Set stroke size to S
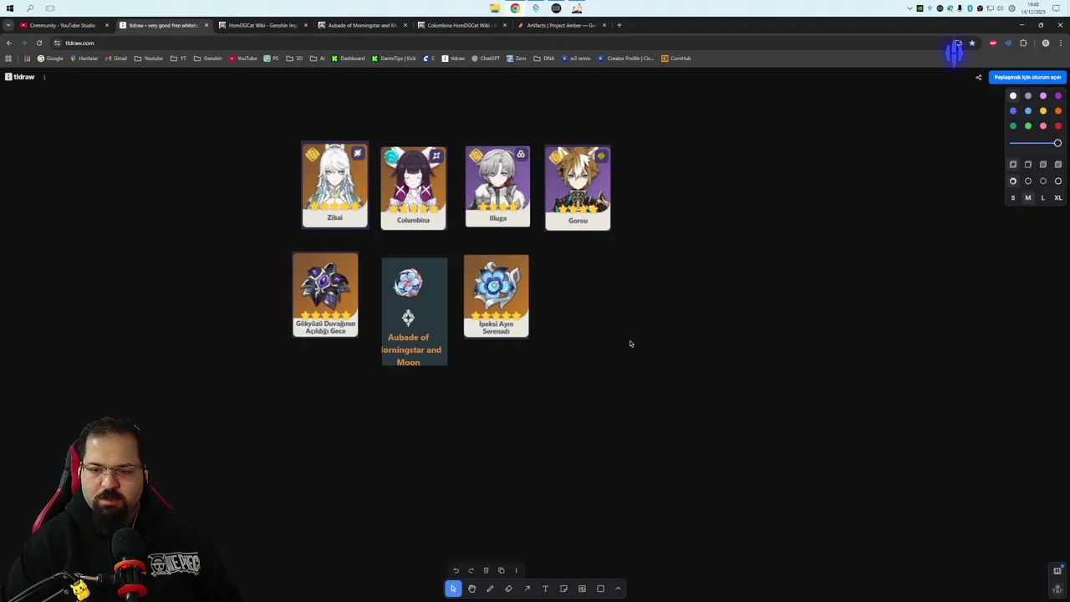This screenshot has height=602, width=1070. click(1013, 198)
